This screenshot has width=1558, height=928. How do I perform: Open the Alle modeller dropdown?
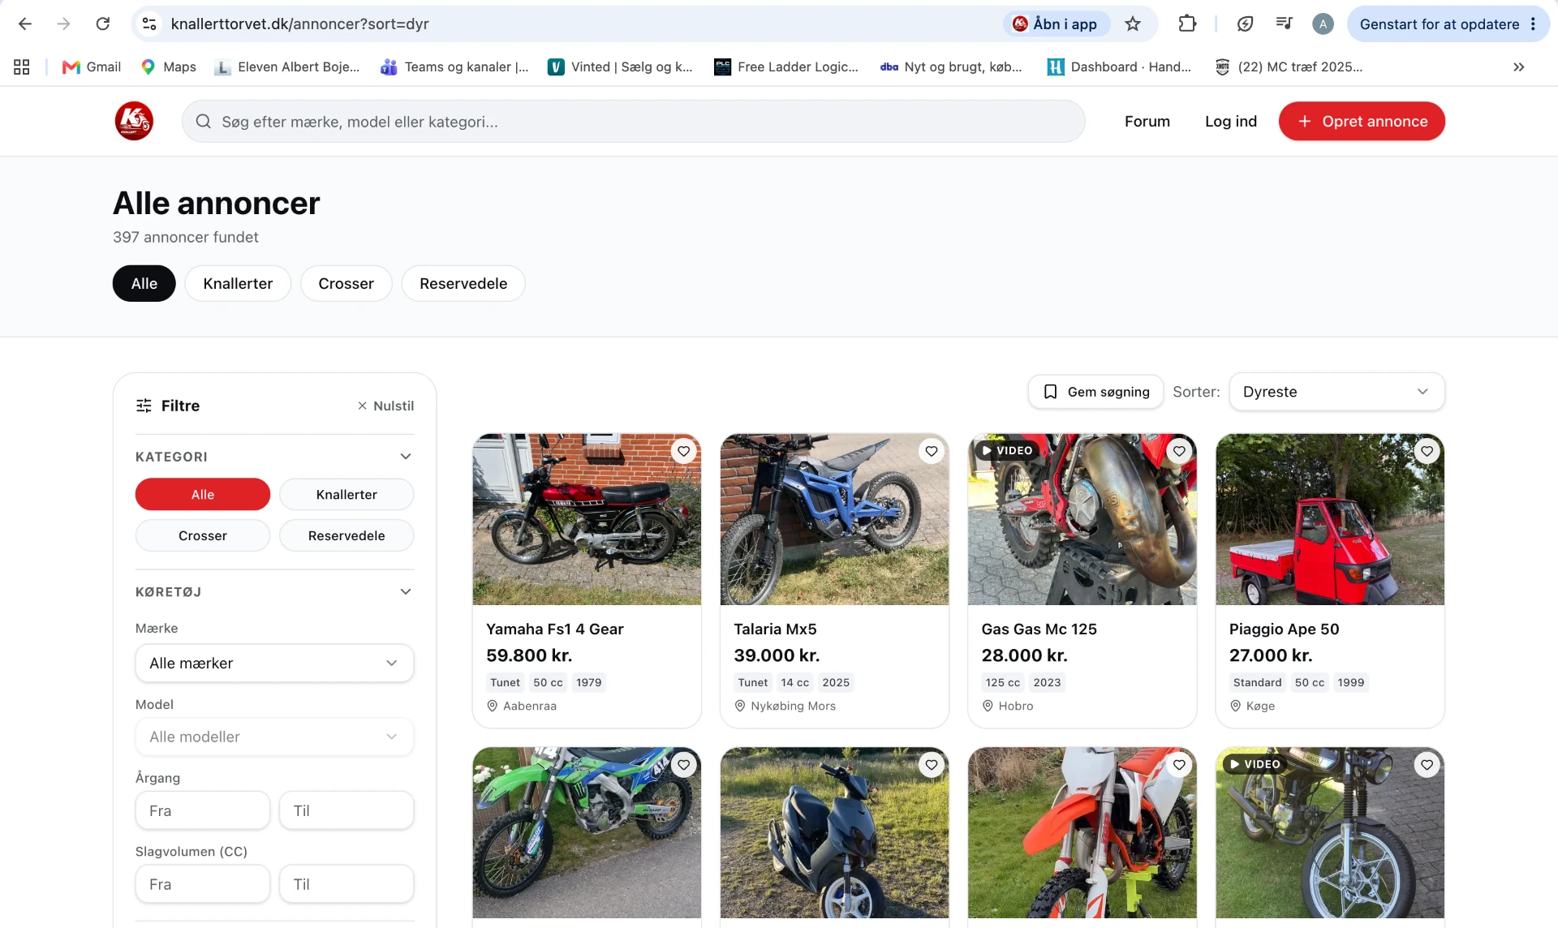point(274,737)
